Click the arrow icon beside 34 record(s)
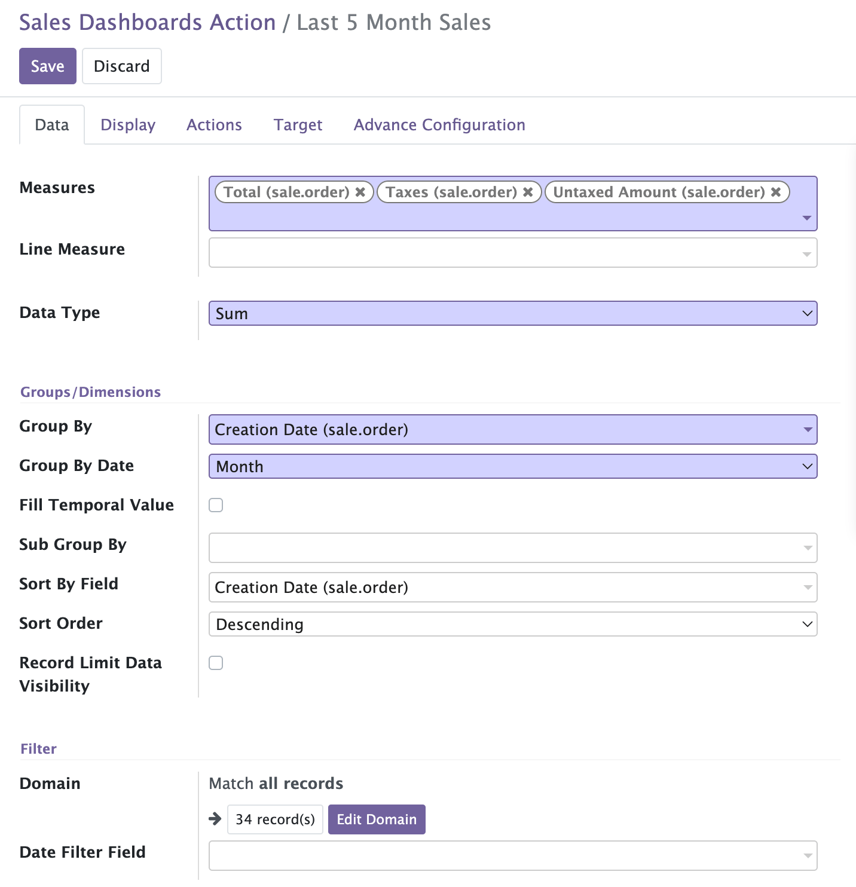Viewport: 856px width, 887px height. (215, 819)
